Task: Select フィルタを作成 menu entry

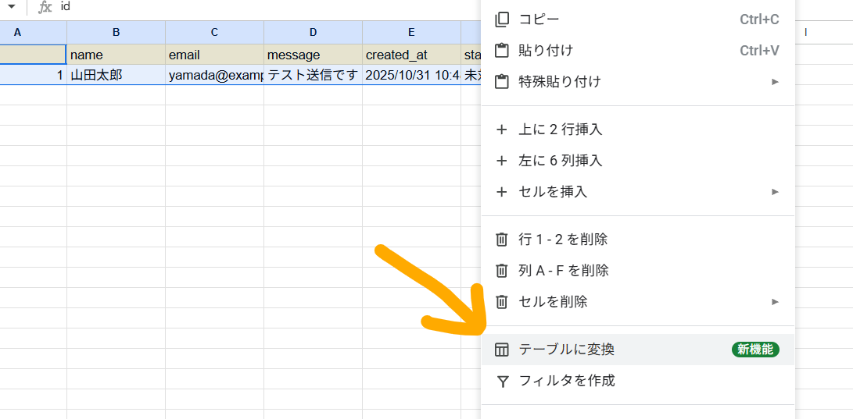Action: 637,381
